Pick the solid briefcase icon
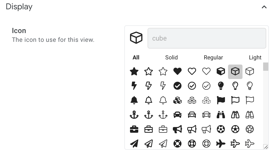 tap(134, 129)
